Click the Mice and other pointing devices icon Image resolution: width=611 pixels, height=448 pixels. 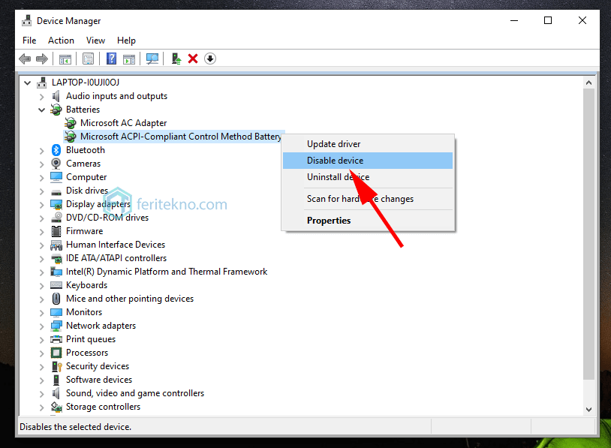click(x=56, y=299)
